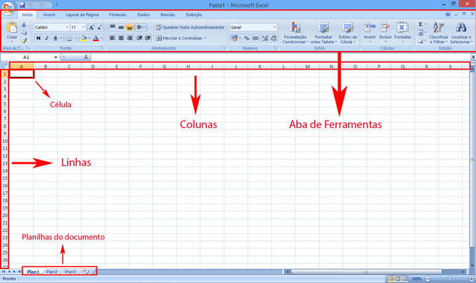The height and width of the screenshot is (283, 476).
Task: Select the Plan2 sheet tab
Action: 52,272
